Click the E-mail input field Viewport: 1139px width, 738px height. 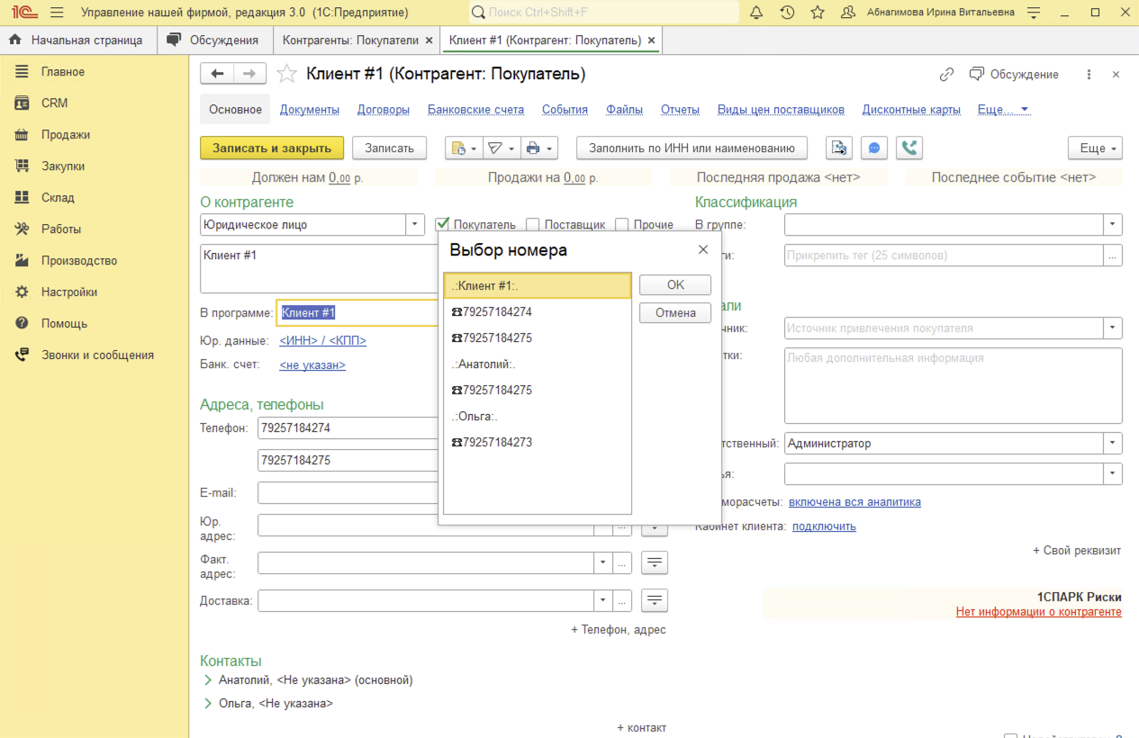(348, 493)
